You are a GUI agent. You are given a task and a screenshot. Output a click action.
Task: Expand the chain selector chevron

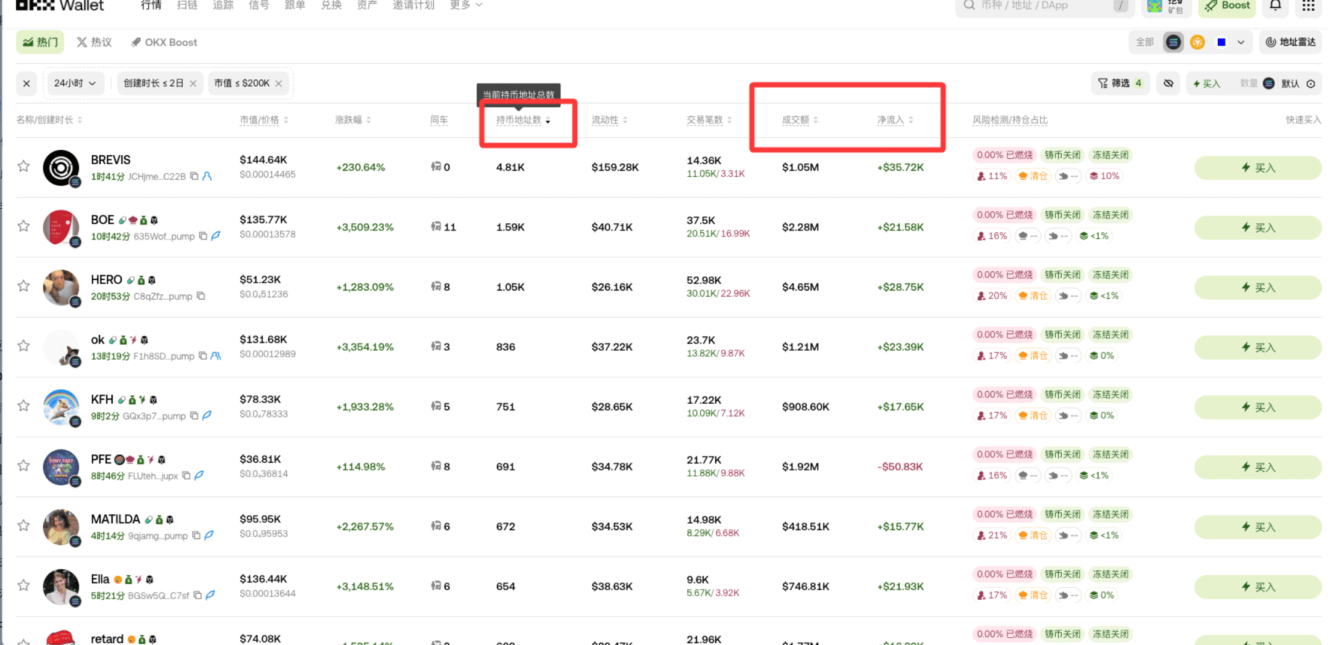(x=1241, y=42)
